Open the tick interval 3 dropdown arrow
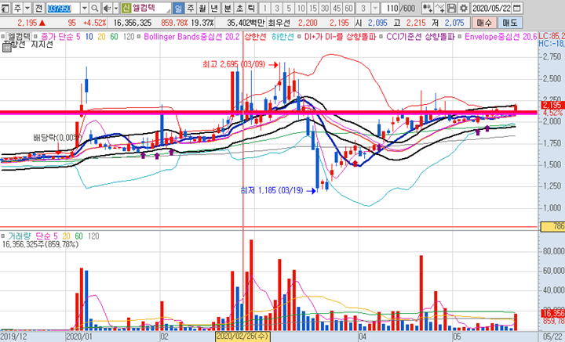This screenshot has width=565, height=342. [375, 8]
